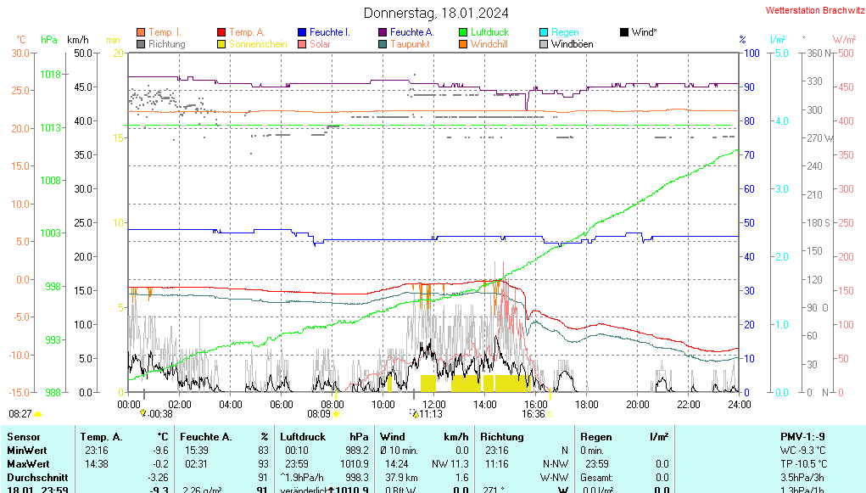Viewport: 866px width, 493px height.
Task: Click the green Luftdruck legend swatch
Action: [463, 32]
